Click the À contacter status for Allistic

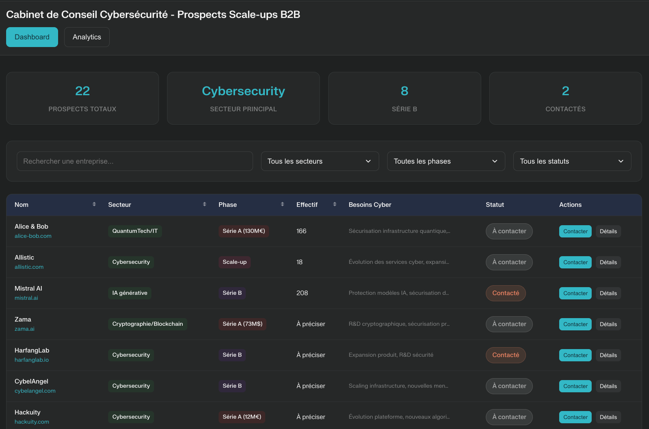tap(509, 262)
